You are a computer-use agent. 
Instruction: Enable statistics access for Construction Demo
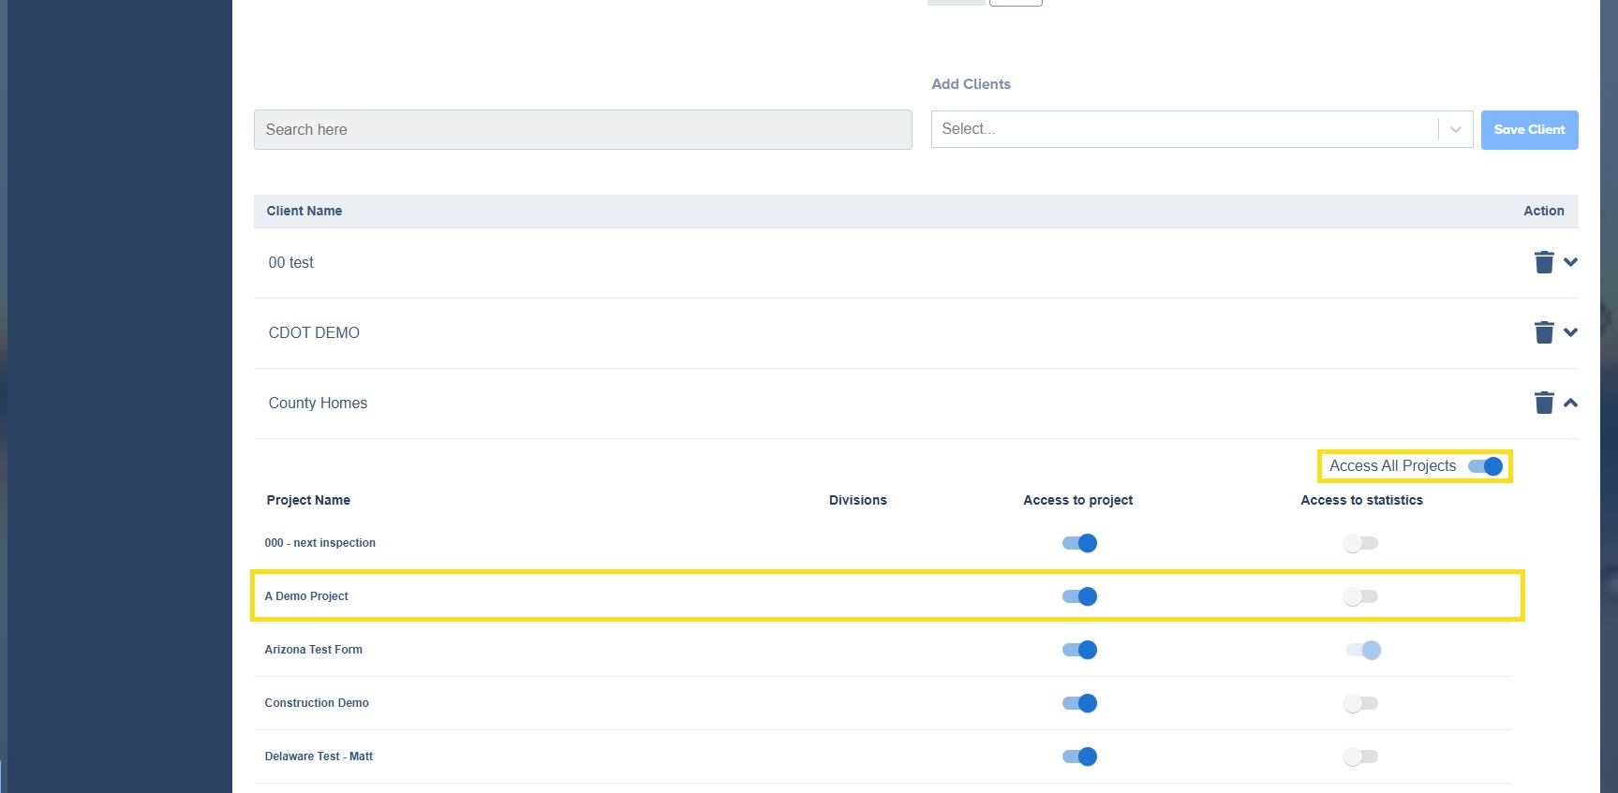[1360, 703]
